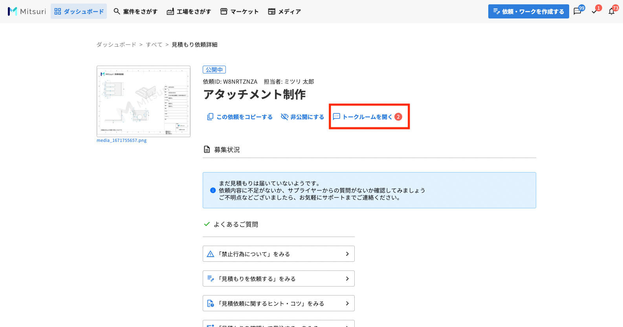Open chat messages icon with 99 badge

point(578,11)
